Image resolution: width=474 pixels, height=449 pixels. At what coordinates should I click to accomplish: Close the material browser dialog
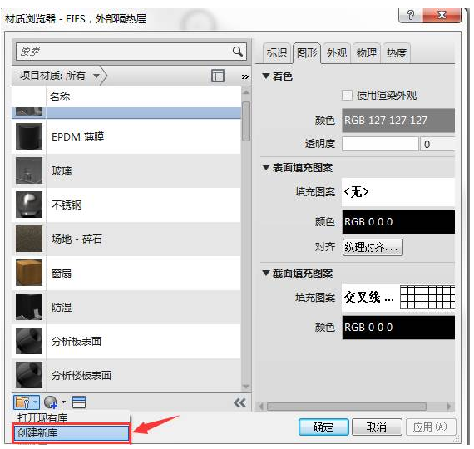click(442, 15)
